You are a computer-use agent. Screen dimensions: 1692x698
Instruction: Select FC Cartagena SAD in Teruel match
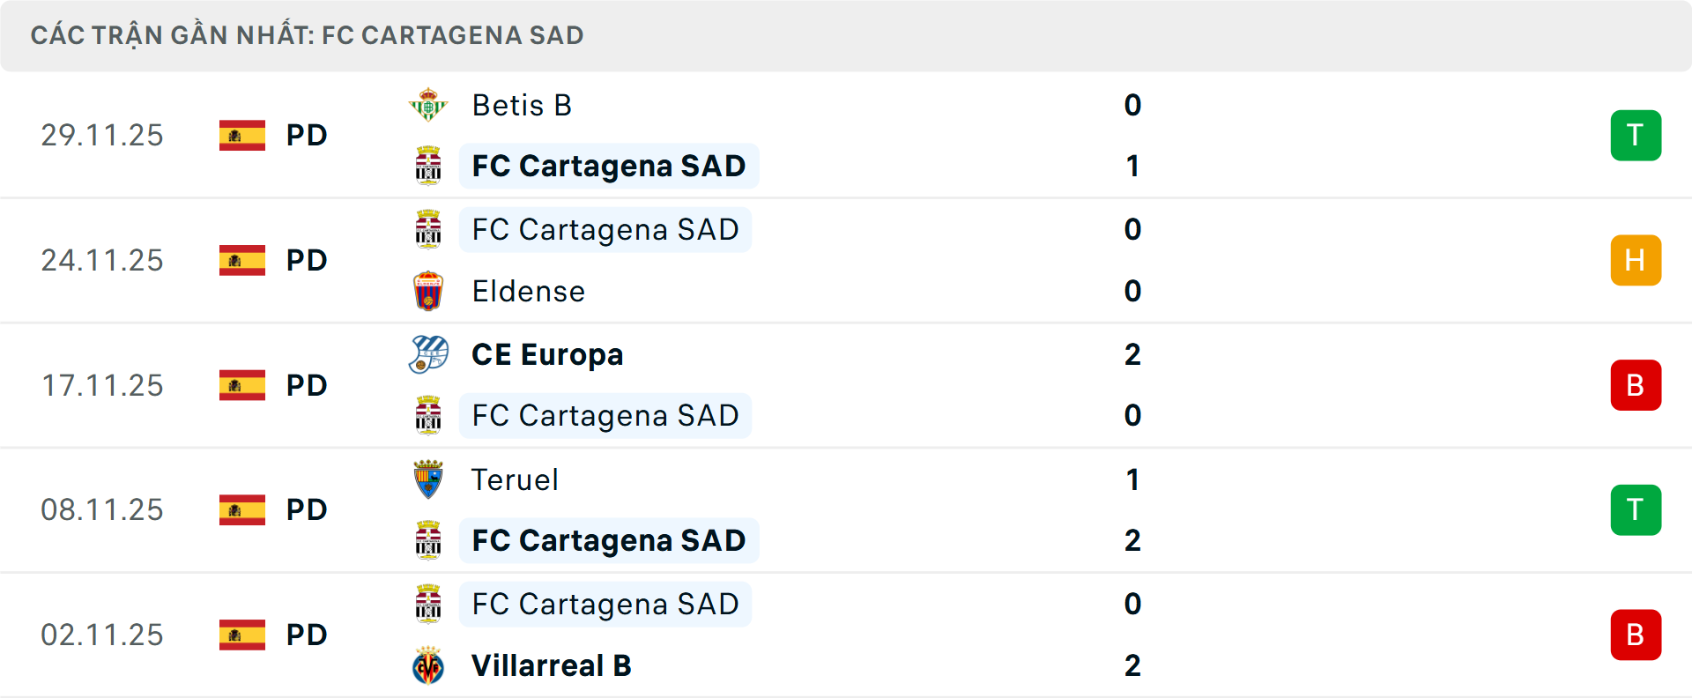pos(608,540)
